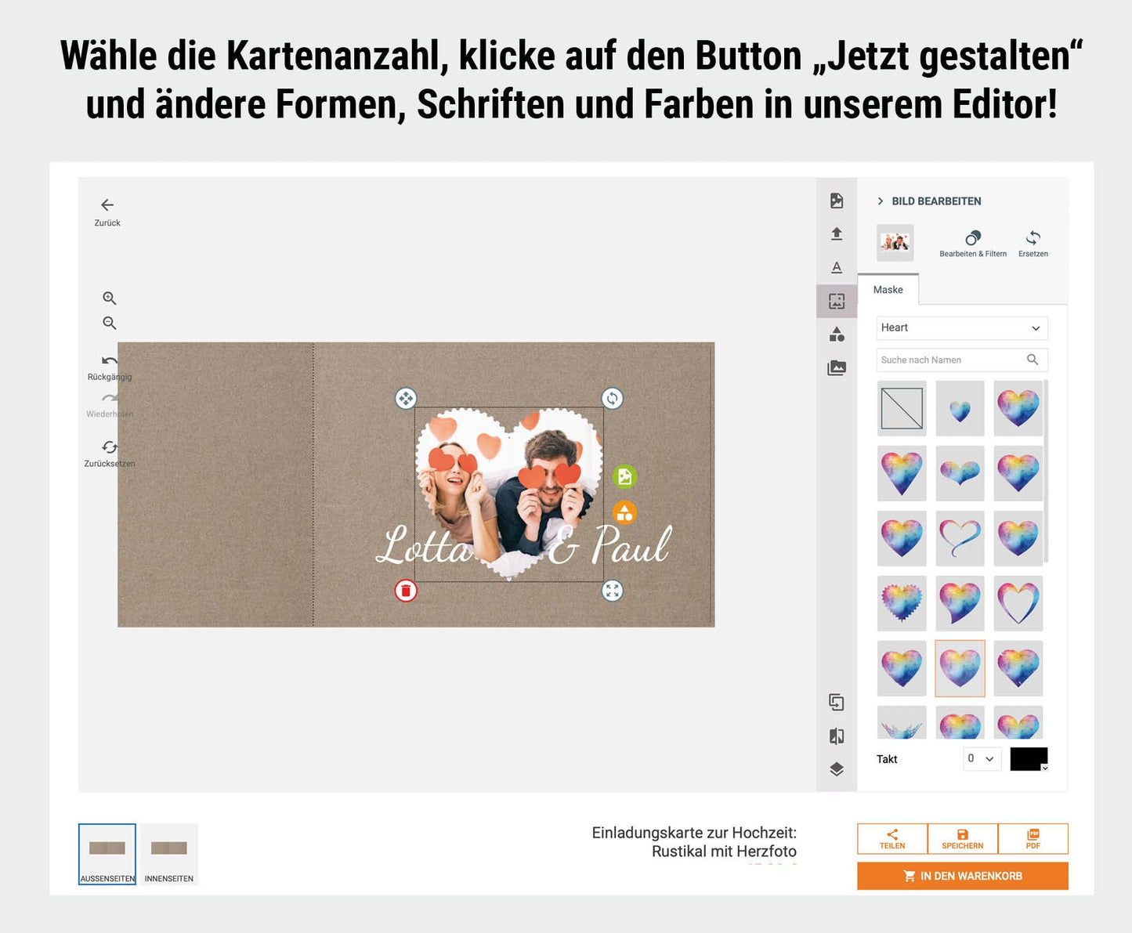Open the layers icon in sidebar
1132x933 pixels.
[837, 769]
